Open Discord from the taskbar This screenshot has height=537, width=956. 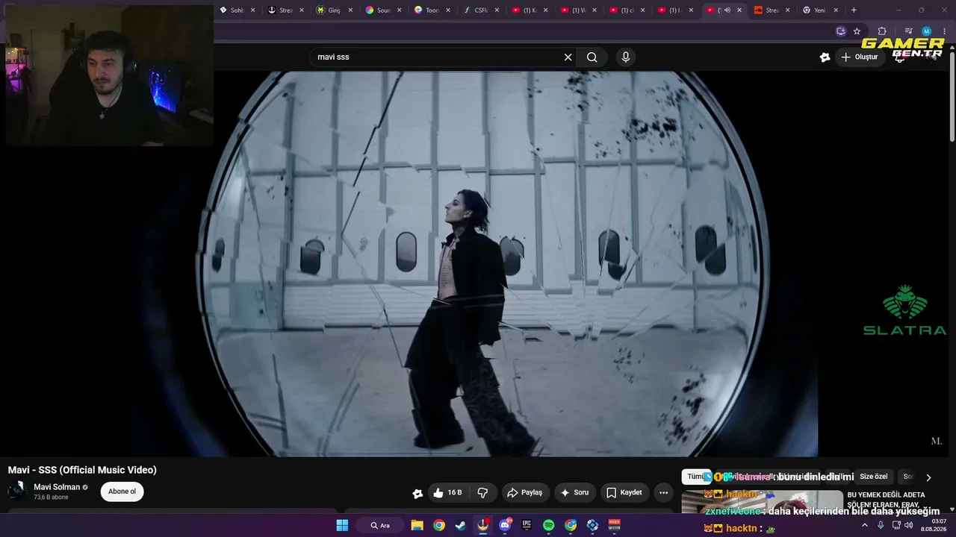[505, 525]
